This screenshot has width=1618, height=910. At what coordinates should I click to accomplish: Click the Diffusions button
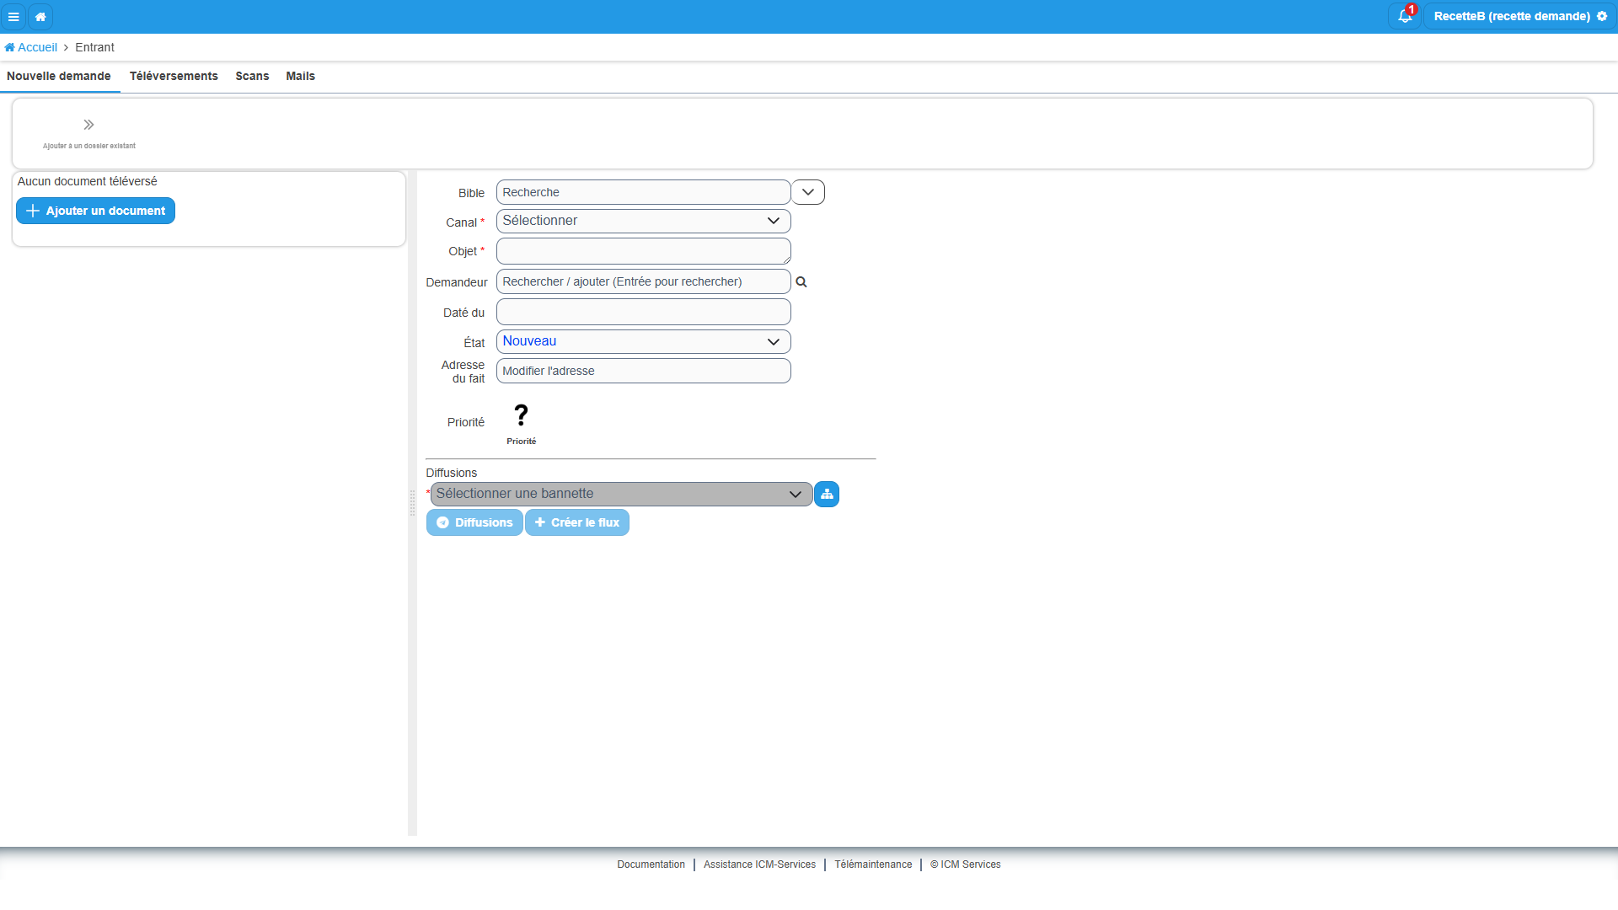tap(474, 522)
